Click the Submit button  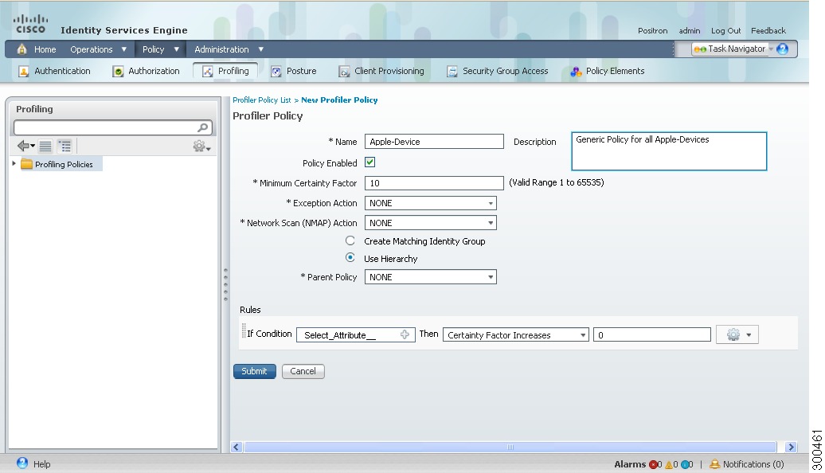[x=255, y=371]
